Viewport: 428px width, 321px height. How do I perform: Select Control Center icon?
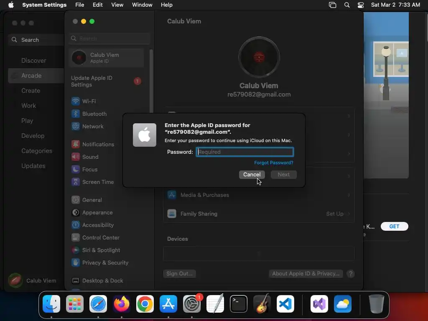[76, 237]
